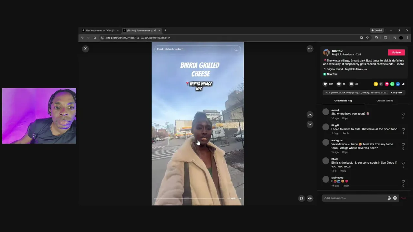Viewport: 413px width, 232px height.
Task: Reply to Rodrigo R's comment
Action: (345, 152)
